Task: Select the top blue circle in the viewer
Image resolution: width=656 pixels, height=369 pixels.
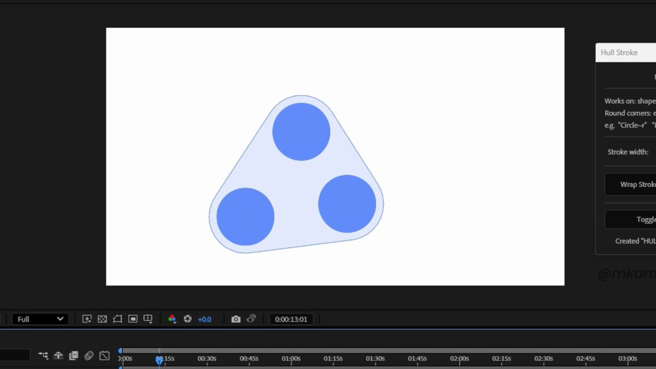Action: 301,132
